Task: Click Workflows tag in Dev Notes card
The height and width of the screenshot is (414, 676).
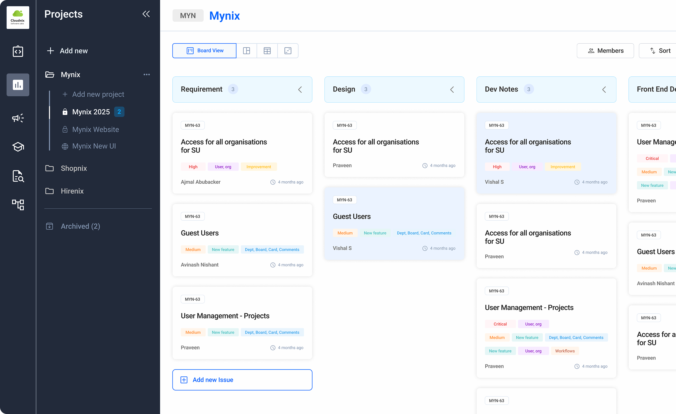Action: pyautogui.click(x=565, y=351)
